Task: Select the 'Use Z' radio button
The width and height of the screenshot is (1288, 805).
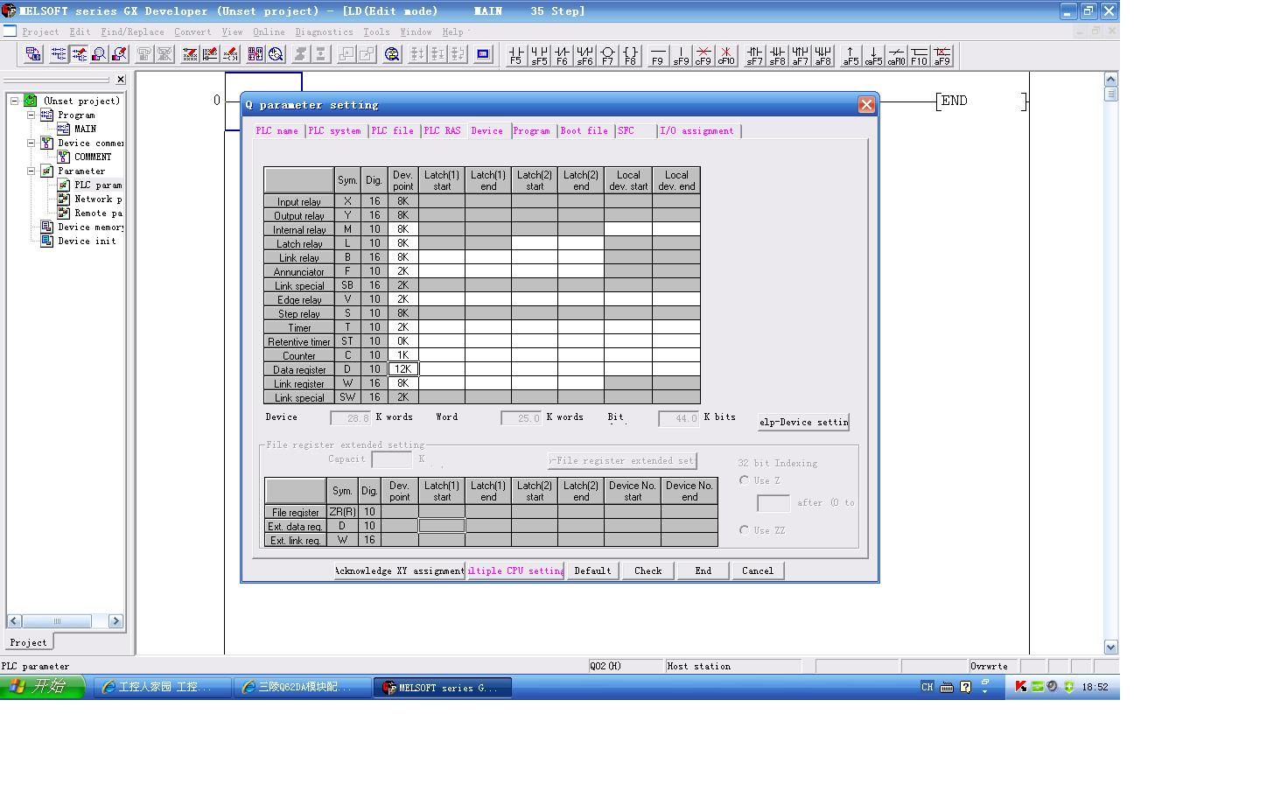Action: [x=744, y=480]
